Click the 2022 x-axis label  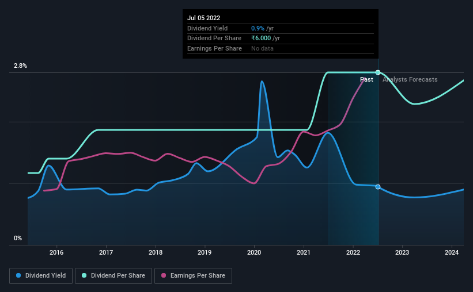[353, 252]
